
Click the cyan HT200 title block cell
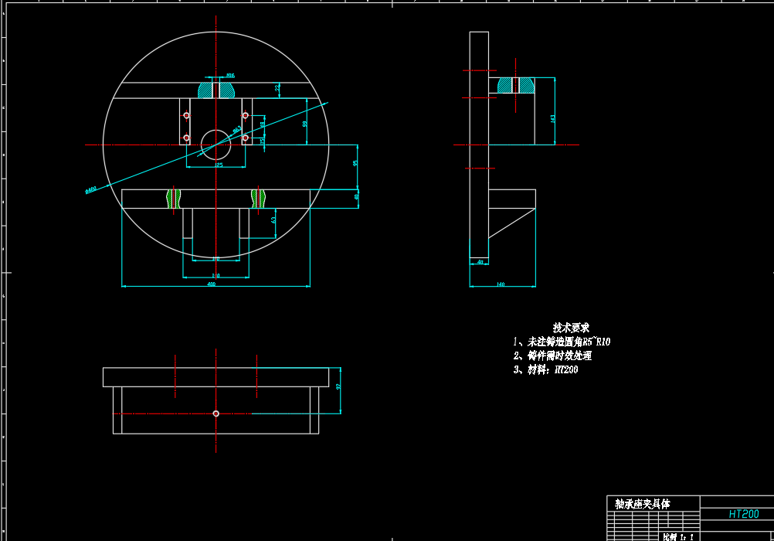pyautogui.click(x=743, y=514)
